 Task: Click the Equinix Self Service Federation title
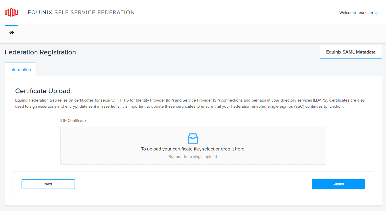(81, 13)
